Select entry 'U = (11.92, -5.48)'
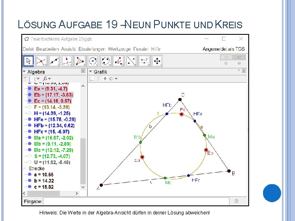The height and width of the screenshot is (221, 295). tap(52, 162)
